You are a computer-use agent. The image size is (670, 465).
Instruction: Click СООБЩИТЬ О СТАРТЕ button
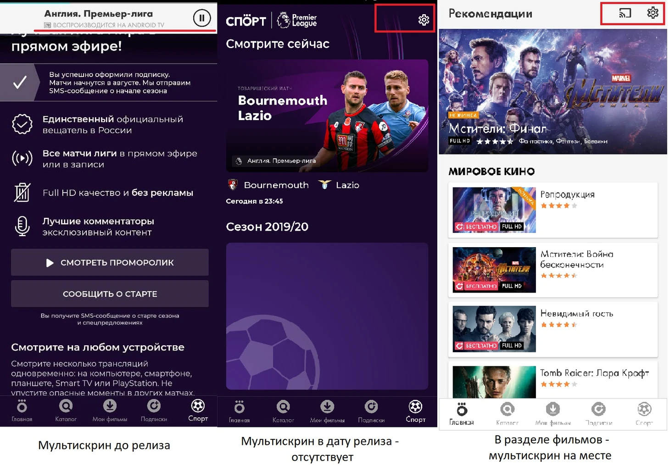coord(110,293)
